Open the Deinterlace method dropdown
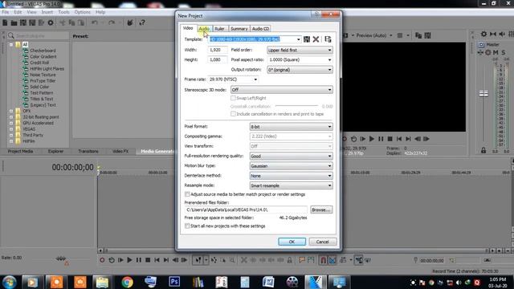The width and height of the screenshot is (514, 289). [291, 176]
